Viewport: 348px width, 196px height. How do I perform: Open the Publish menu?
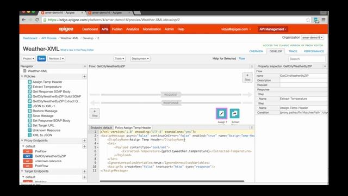(117, 29)
